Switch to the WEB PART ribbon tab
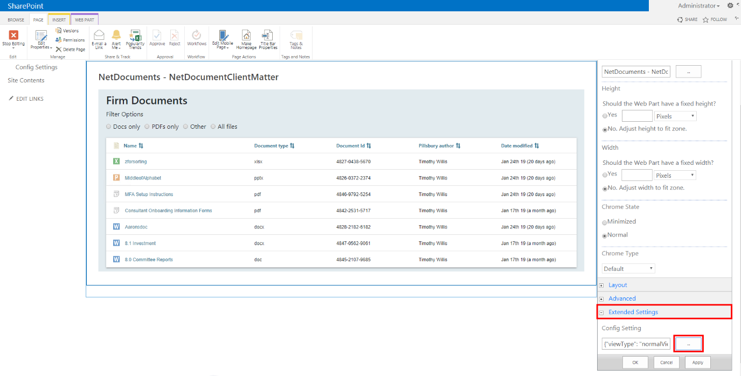Image resolution: width=741 pixels, height=376 pixels. click(x=84, y=20)
